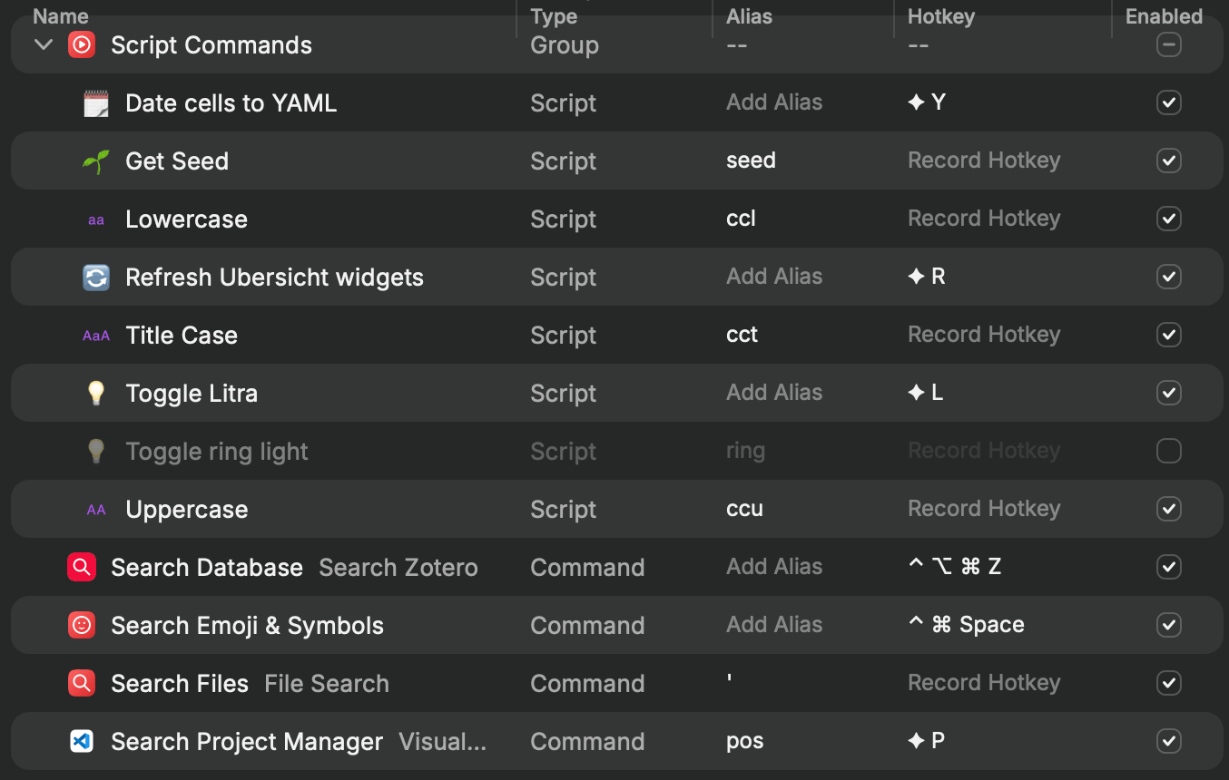Toggle the Script Commands group mixed-state checkbox
Viewport: 1229px width, 780px height.
coord(1168,44)
